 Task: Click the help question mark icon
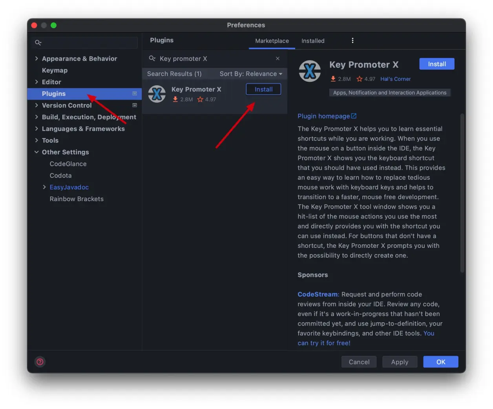[x=40, y=362]
